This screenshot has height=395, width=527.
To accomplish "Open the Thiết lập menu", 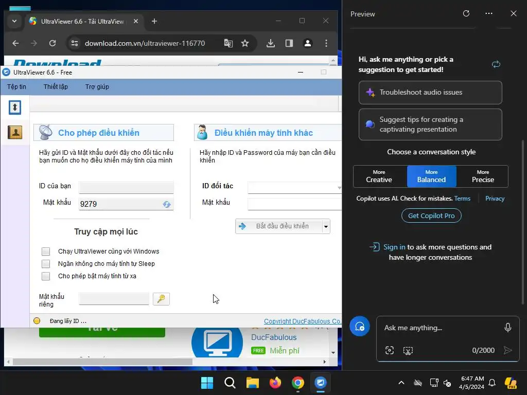I will click(x=56, y=86).
